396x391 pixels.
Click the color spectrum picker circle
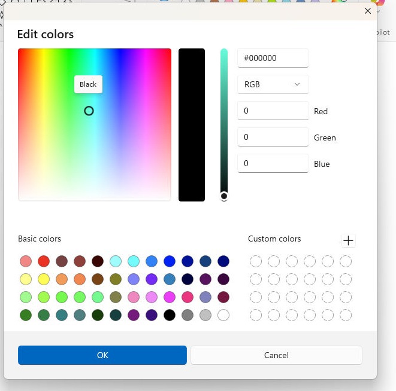pos(89,111)
